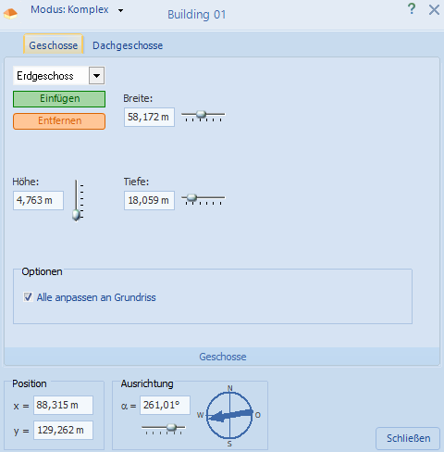Click the Breite slider handle
Viewport: 444px width, 452px height.
(x=202, y=114)
